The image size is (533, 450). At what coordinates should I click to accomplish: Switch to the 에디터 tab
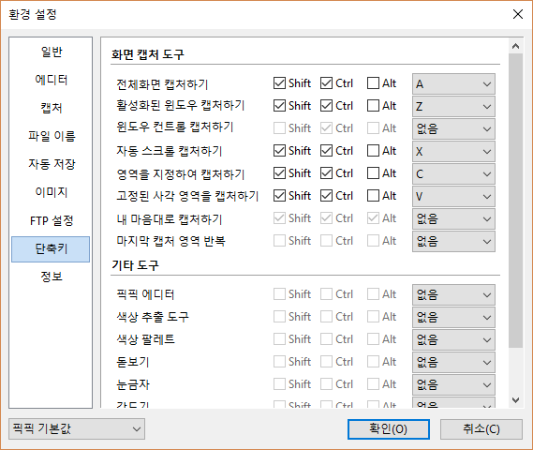click(51, 80)
